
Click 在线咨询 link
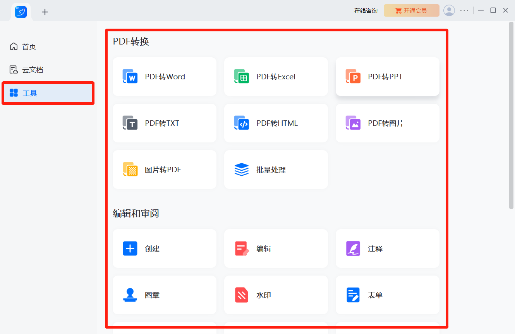pos(366,10)
